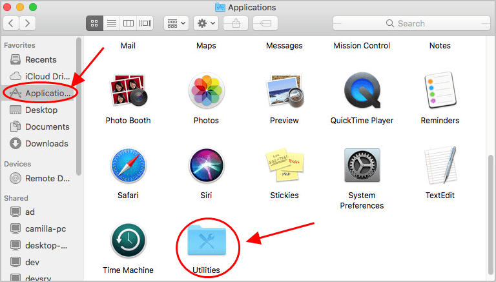Select the shared 'desktop-...' computer

[x=37, y=245]
